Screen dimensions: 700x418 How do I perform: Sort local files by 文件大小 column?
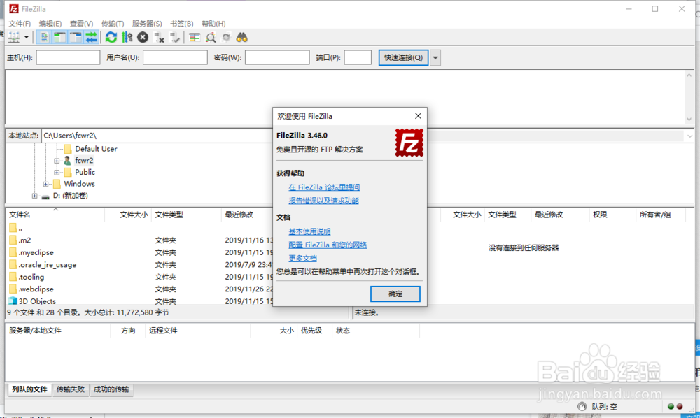coord(129,215)
